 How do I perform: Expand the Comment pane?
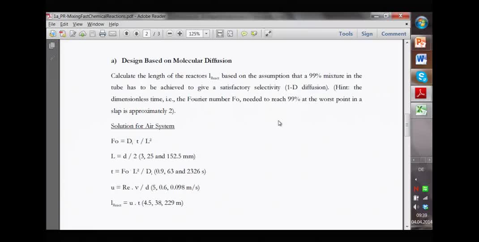[x=393, y=34]
